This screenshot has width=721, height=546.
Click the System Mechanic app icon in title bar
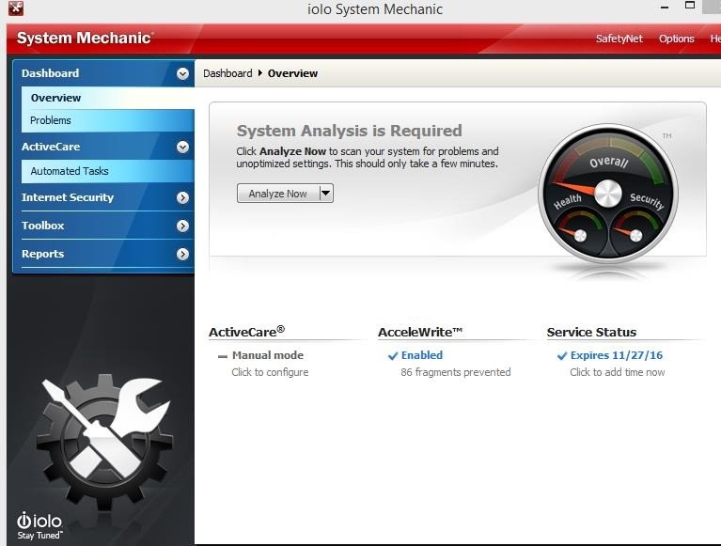(x=16, y=8)
